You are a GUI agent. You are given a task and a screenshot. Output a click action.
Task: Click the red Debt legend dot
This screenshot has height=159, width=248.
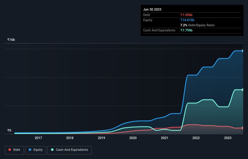pyautogui.click(x=10, y=150)
